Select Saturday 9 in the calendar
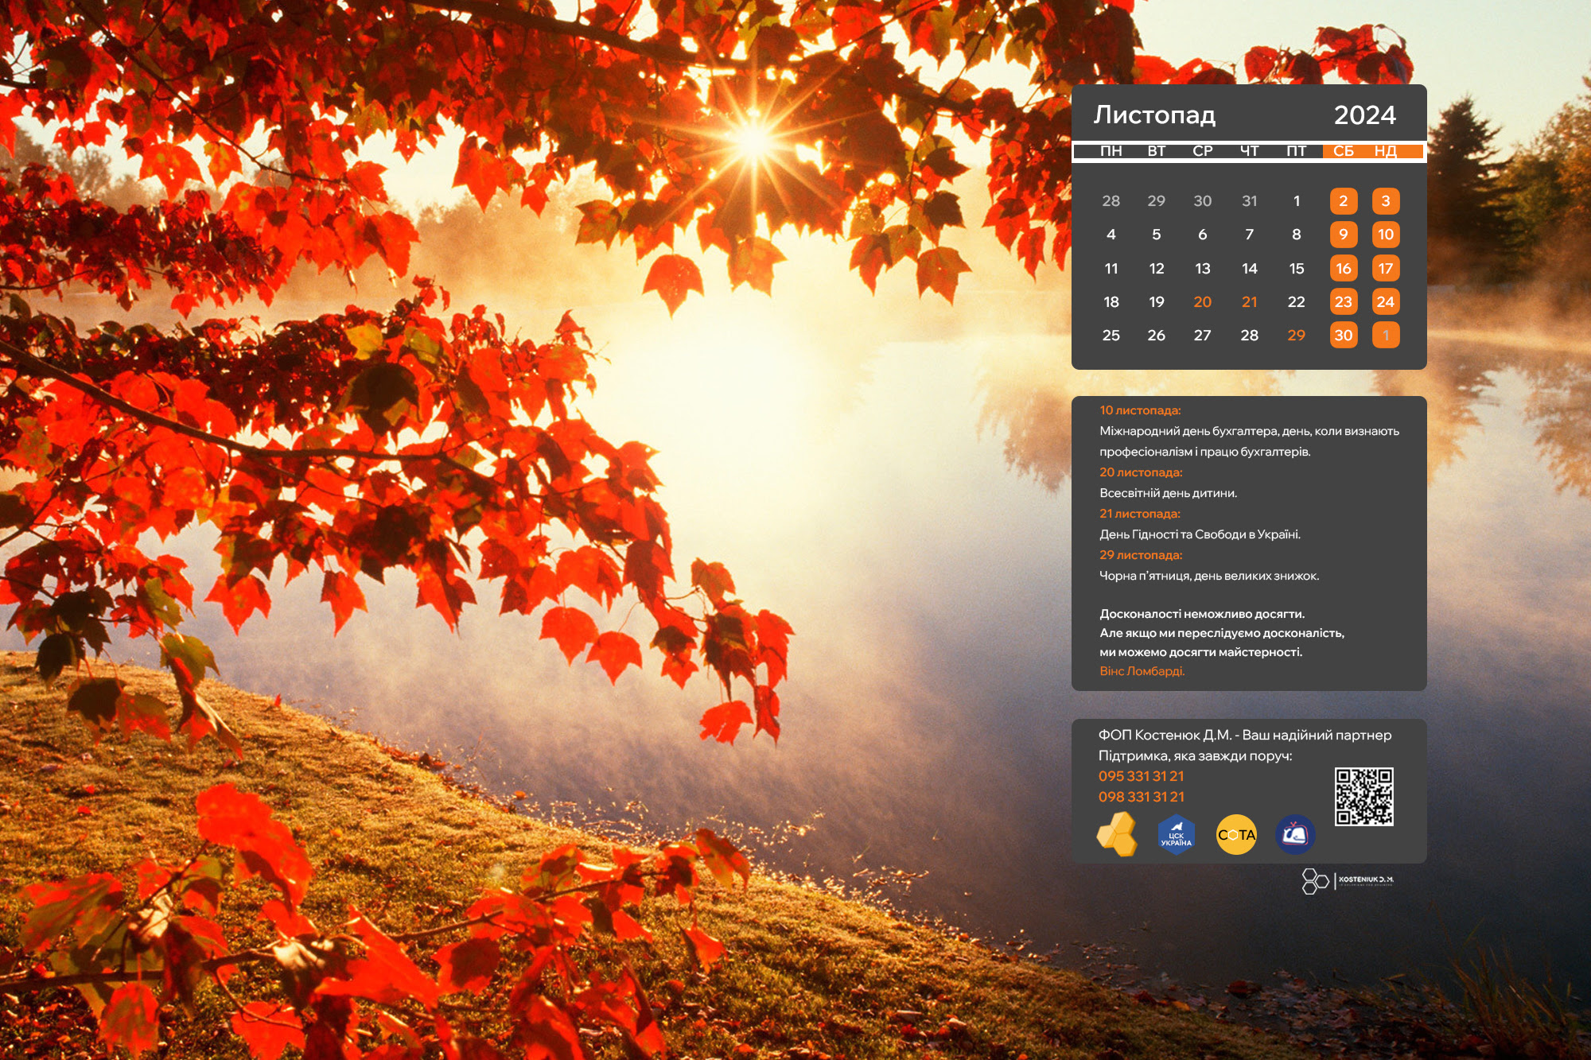Screen dimensions: 1591x1060 click(x=1344, y=235)
